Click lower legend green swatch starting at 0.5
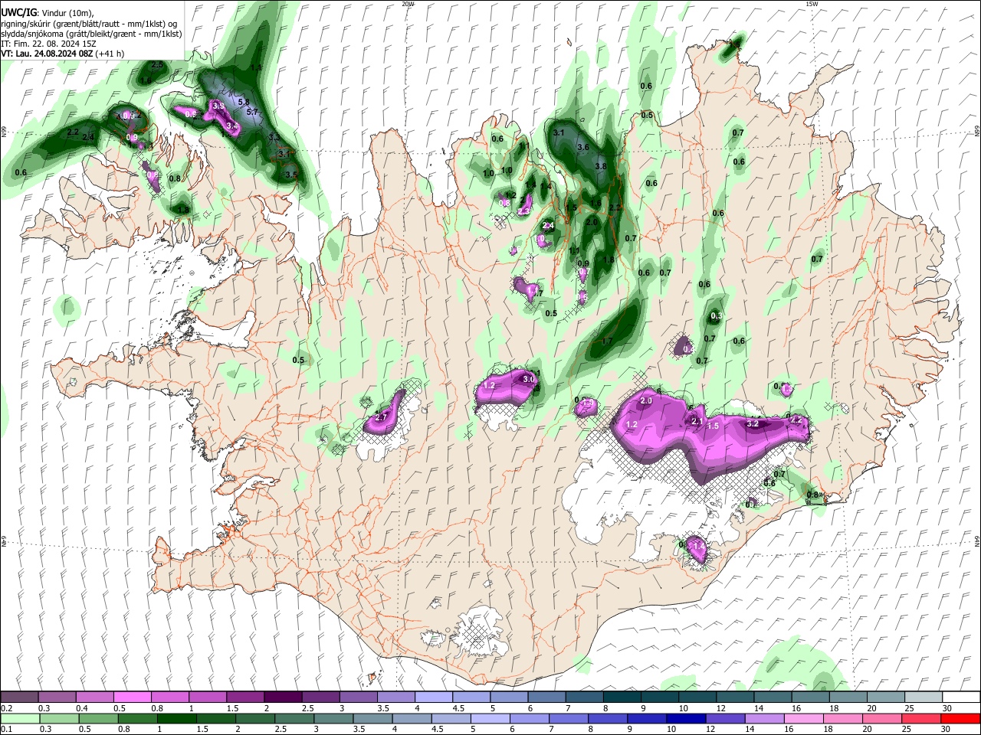 click(98, 718)
